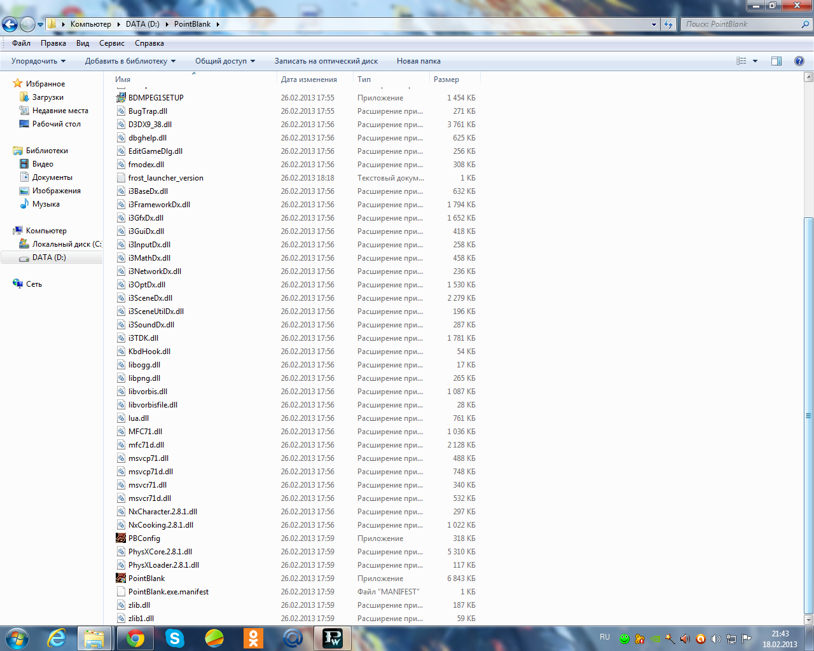Click the file list vertical scrollbar thumb
The image size is (814, 651).
[x=808, y=416]
